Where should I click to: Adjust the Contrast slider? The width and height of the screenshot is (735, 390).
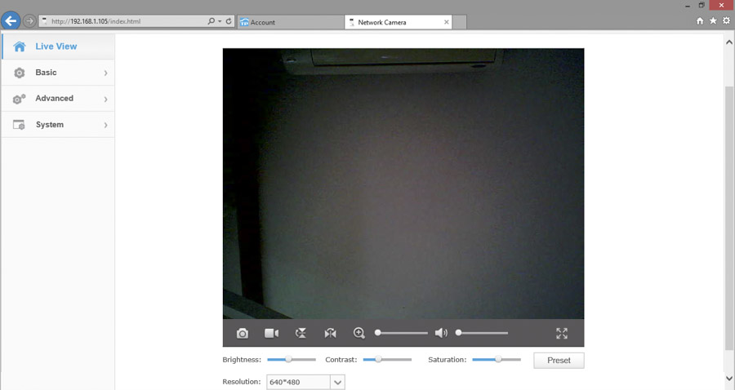[x=387, y=360]
